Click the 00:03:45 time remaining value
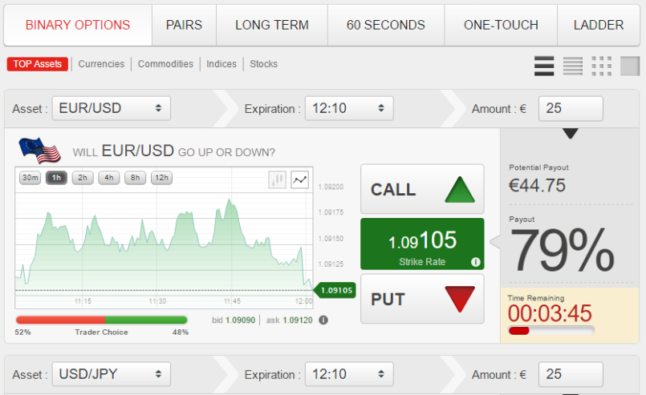The image size is (646, 395). [x=550, y=313]
